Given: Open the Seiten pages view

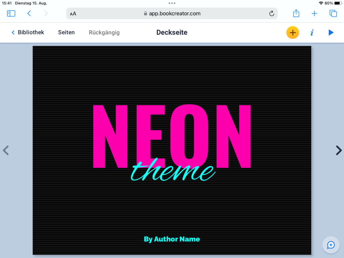Looking at the screenshot, I should coord(66,33).
